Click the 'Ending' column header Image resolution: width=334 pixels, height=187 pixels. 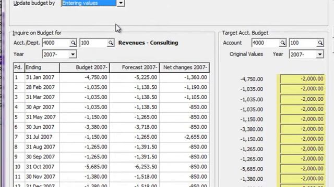pyautogui.click(x=42, y=68)
